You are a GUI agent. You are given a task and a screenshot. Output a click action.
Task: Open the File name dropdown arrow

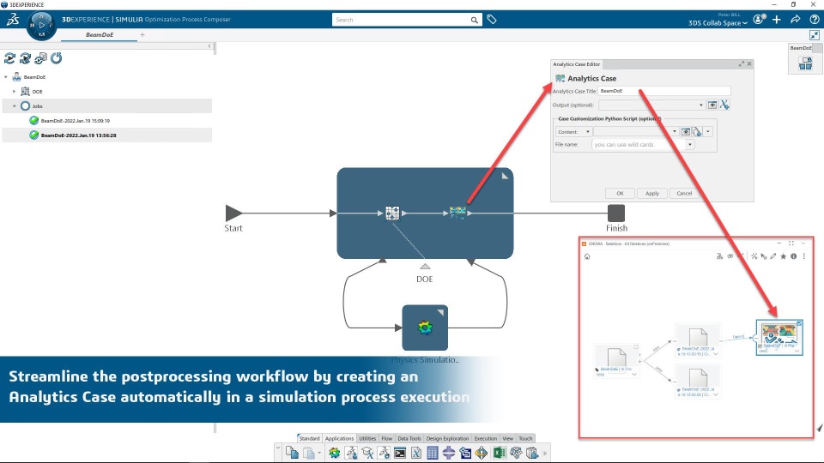[x=690, y=144]
